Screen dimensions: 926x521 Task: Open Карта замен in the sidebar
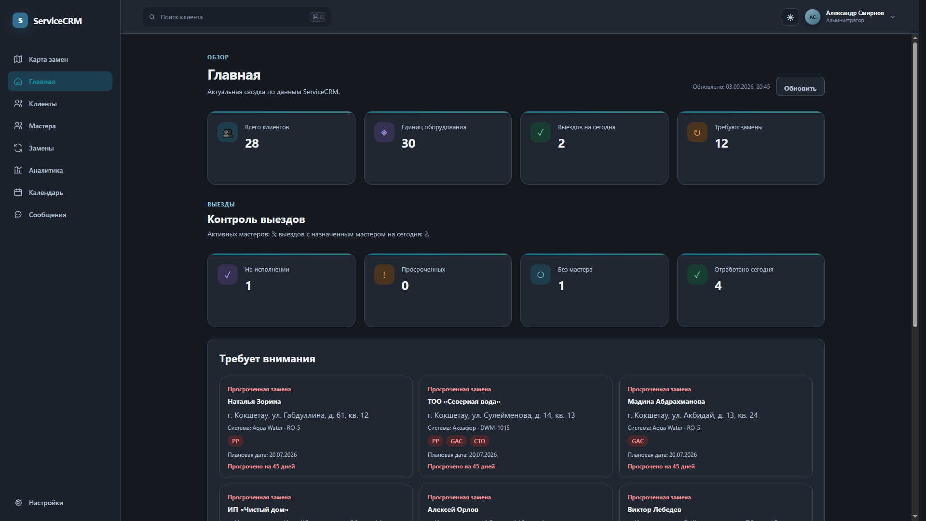click(x=60, y=59)
